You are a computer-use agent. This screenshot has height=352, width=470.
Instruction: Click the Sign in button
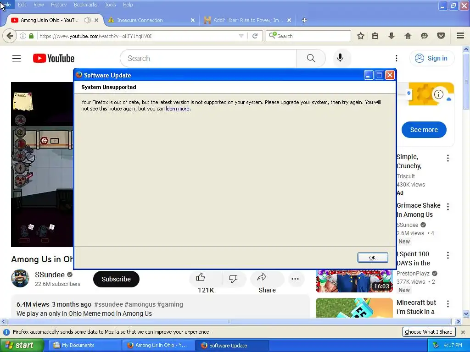tap(431, 58)
